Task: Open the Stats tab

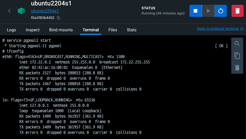Action: (x=132, y=30)
